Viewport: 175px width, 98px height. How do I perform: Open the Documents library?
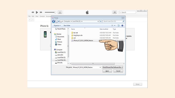[x=60, y=37]
